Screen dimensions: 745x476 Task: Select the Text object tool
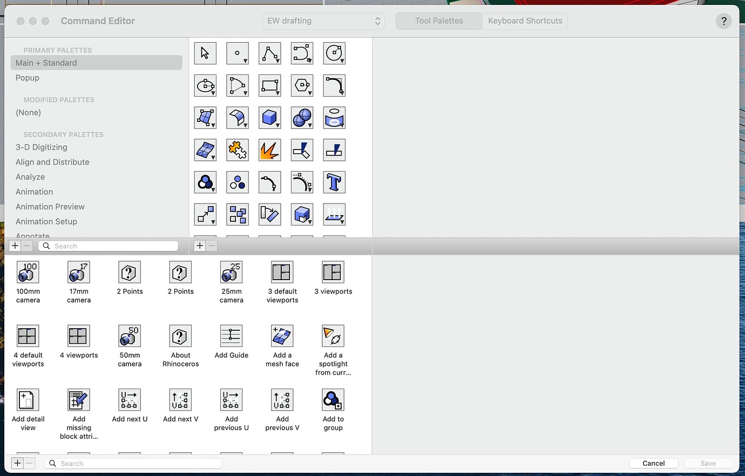click(x=334, y=182)
